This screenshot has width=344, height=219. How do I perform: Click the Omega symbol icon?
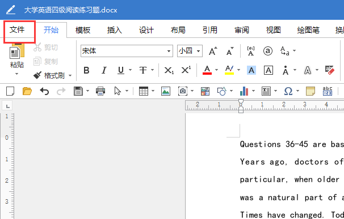tap(288, 91)
